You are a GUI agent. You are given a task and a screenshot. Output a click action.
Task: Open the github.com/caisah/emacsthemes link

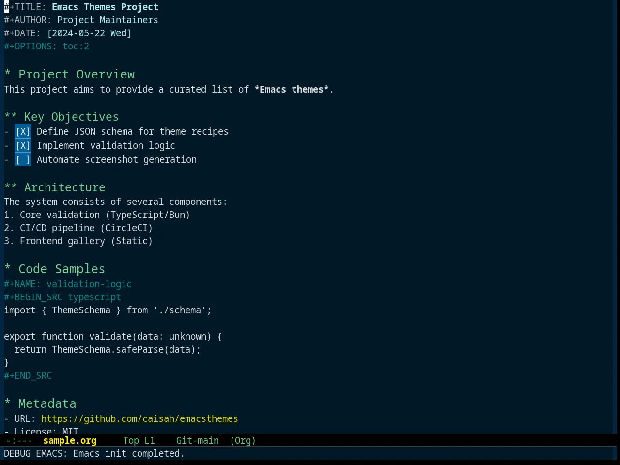[x=139, y=418]
